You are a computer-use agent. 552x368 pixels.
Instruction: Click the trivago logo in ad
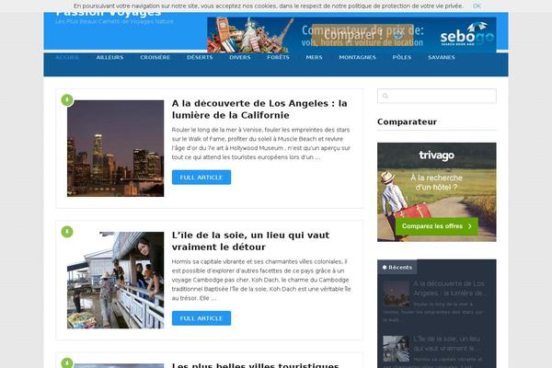[x=436, y=155]
